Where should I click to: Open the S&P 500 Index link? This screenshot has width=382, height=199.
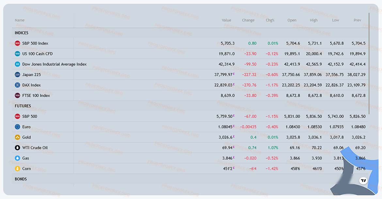[x=35, y=43]
